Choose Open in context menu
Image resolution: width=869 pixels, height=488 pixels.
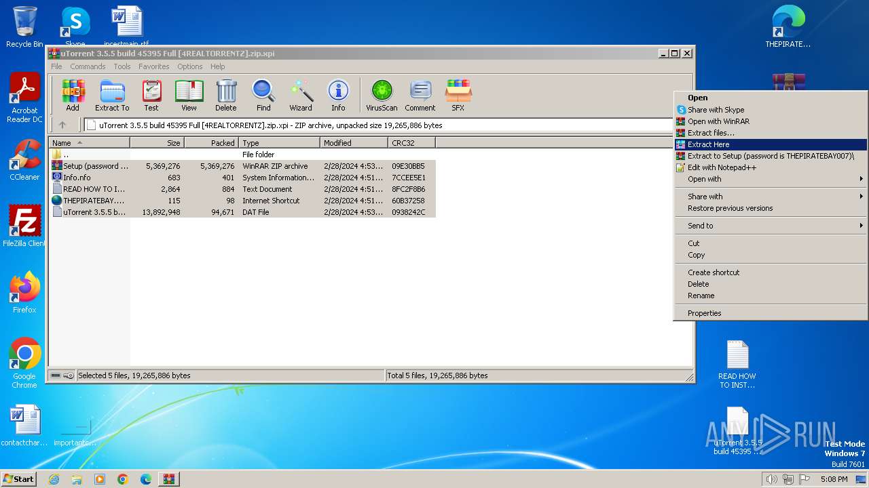tap(771, 98)
